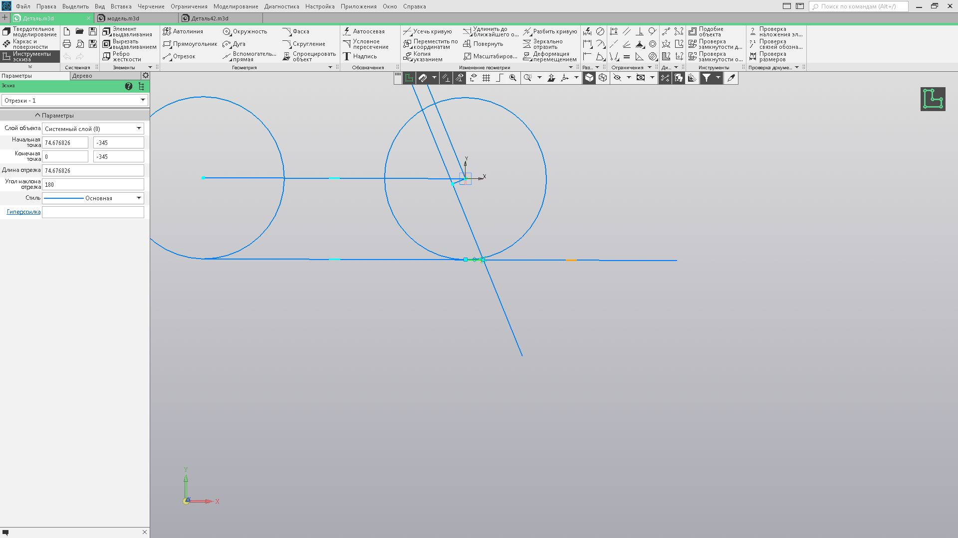Open the help icon in parameters panel
Viewport: 958px width, 538px height.
click(x=129, y=86)
